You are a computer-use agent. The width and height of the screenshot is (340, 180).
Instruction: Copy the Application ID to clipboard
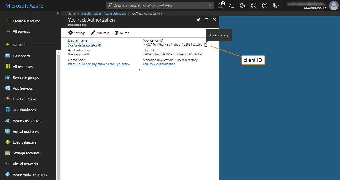click(x=205, y=45)
